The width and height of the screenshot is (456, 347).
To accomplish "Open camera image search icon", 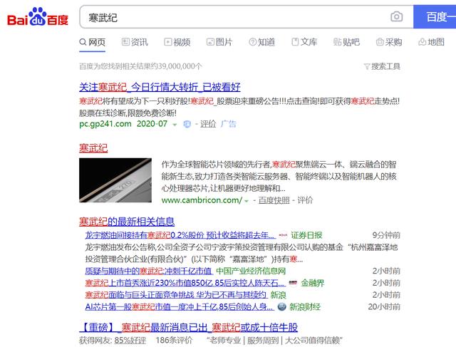I will [x=396, y=16].
